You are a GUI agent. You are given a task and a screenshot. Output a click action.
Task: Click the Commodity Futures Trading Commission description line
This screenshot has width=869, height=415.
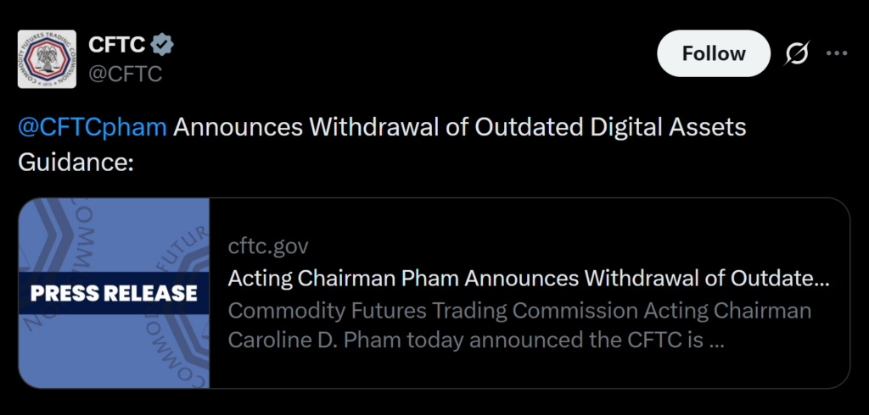click(x=519, y=310)
